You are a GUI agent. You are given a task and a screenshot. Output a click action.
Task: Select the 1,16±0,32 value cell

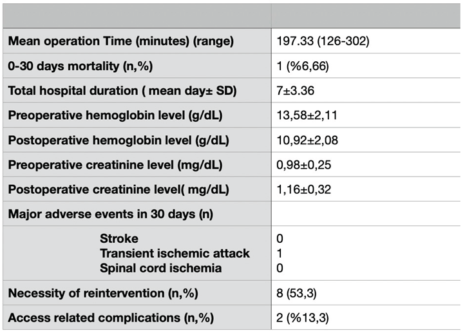coord(303,189)
